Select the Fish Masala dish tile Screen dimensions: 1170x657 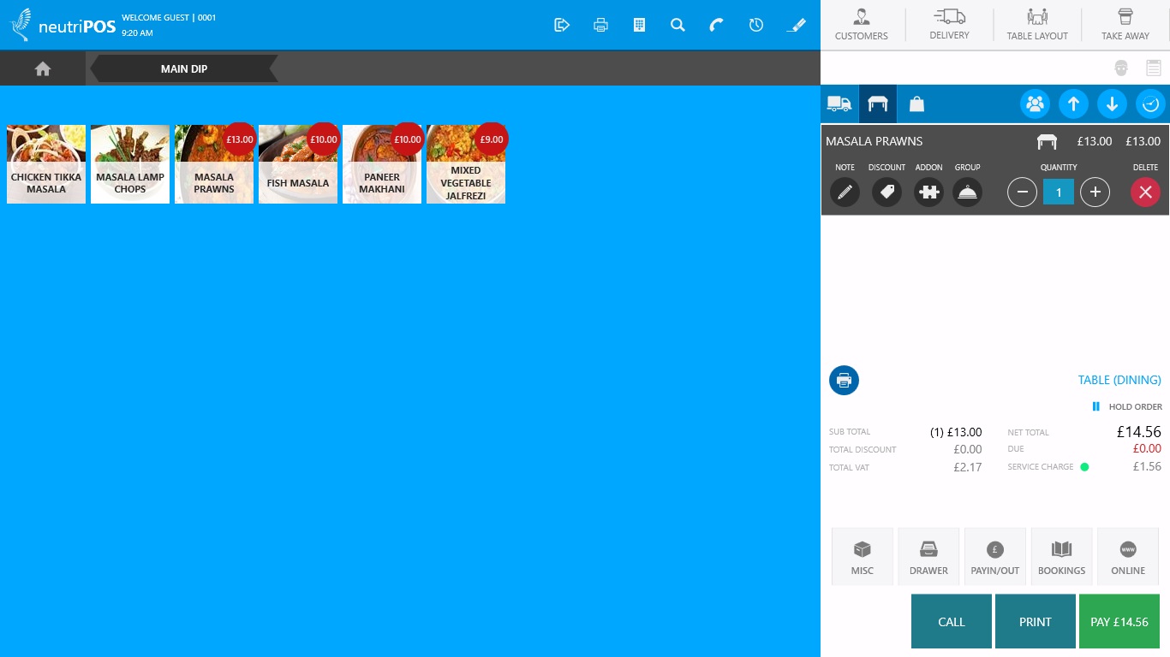298,164
